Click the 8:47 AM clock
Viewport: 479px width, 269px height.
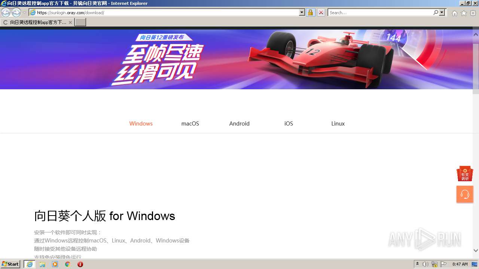[x=460, y=264]
